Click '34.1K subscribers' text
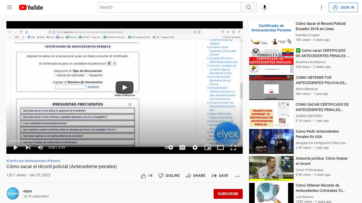The height and width of the screenshot is (203, 362). click(x=36, y=196)
